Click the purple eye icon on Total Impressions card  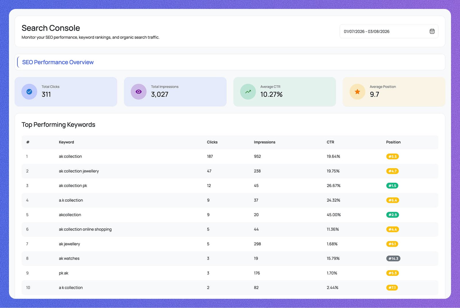click(x=138, y=92)
